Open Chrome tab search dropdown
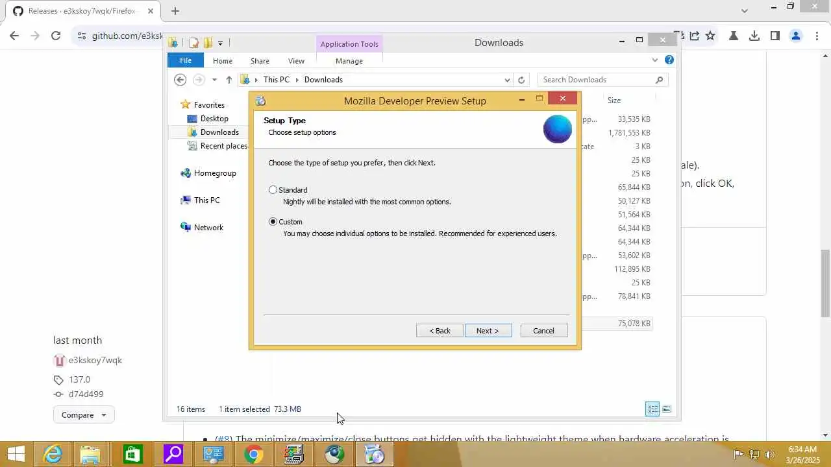This screenshot has height=467, width=831. click(745, 10)
